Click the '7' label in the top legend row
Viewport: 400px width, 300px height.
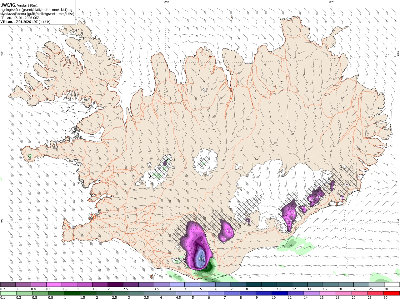(x=232, y=289)
